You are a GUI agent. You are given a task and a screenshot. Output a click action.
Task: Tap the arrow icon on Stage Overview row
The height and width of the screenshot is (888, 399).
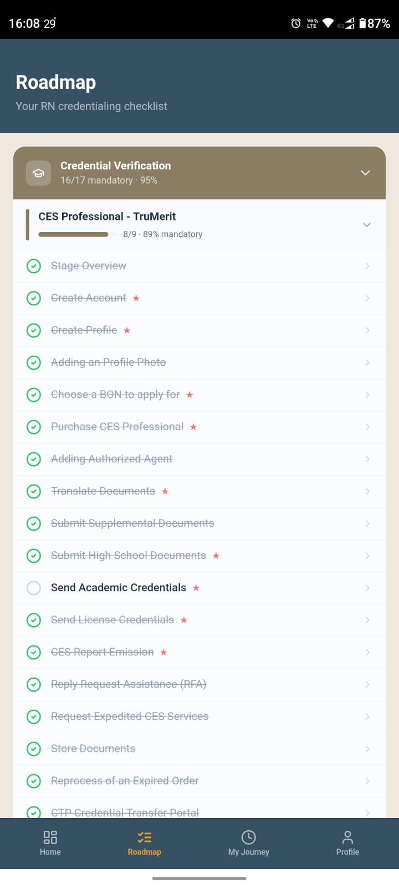[367, 266]
